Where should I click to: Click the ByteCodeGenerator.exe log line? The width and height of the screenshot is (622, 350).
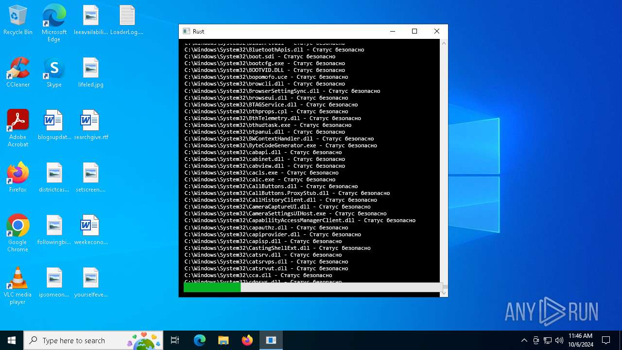(280, 145)
